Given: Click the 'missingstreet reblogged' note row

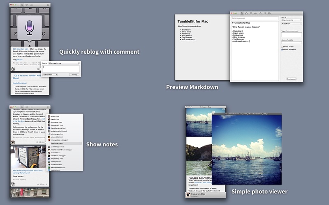Looking at the screenshot, I should coord(58,140).
